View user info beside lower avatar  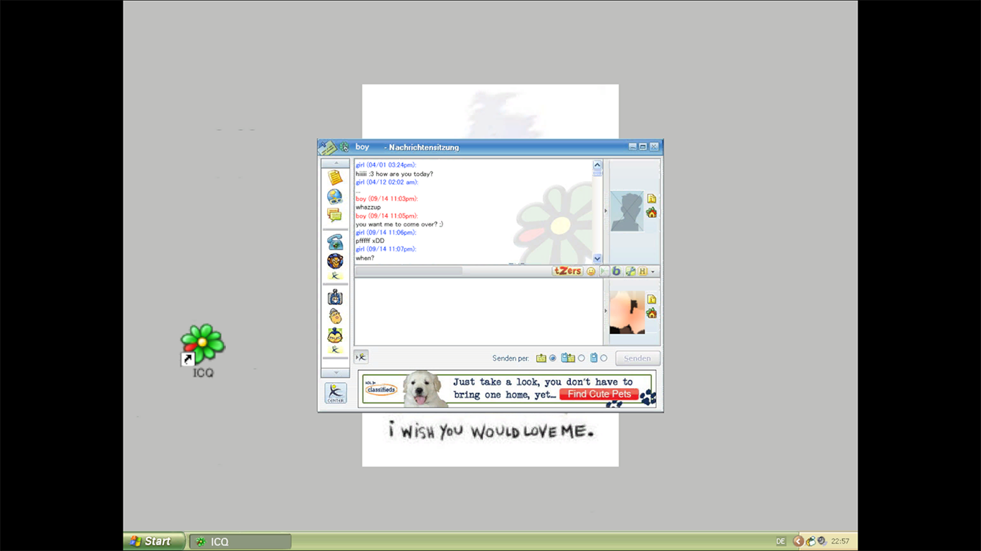point(652,299)
